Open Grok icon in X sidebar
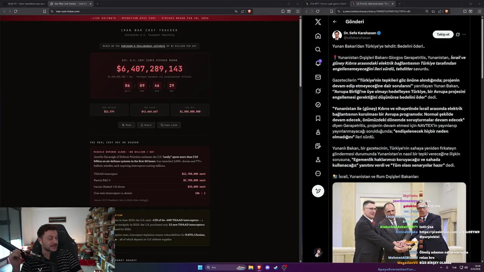 (x=318, y=91)
